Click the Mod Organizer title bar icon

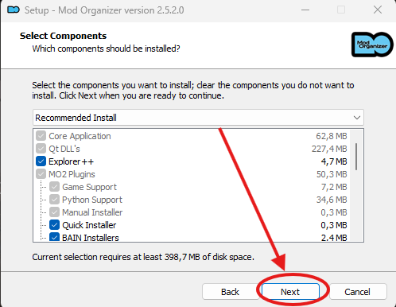[14, 10]
